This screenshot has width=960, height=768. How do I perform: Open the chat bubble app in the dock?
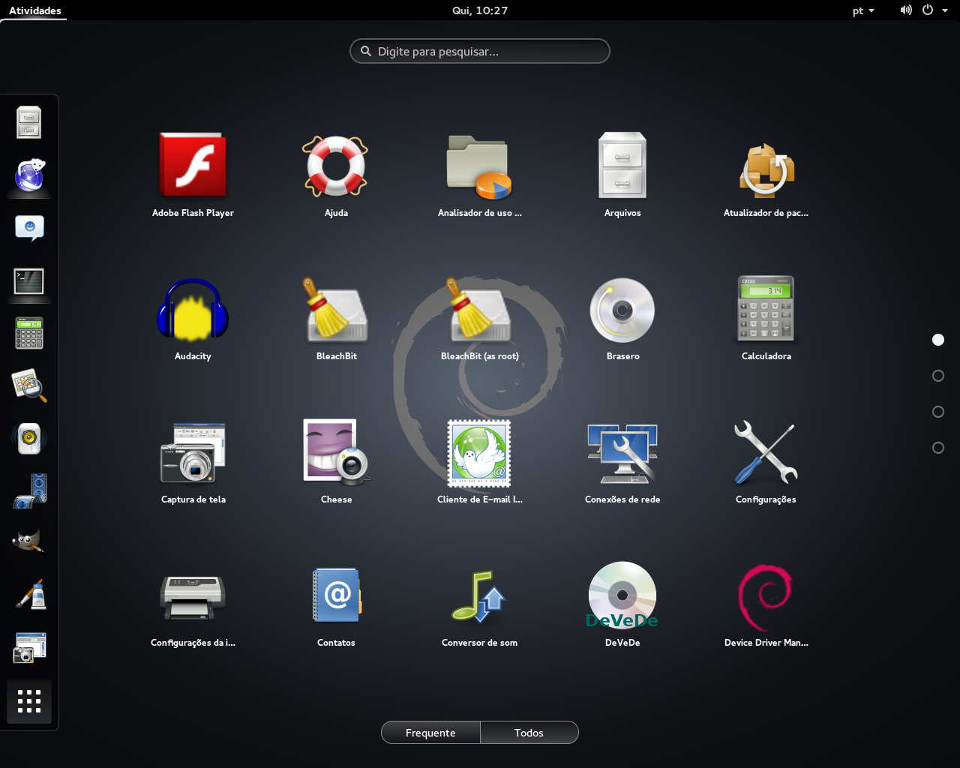coord(29,229)
